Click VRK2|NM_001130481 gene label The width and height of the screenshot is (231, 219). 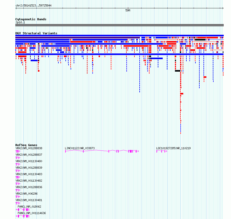[29, 200]
